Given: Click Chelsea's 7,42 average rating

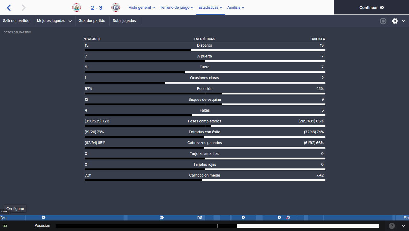Looking at the screenshot, I should coord(320,175).
